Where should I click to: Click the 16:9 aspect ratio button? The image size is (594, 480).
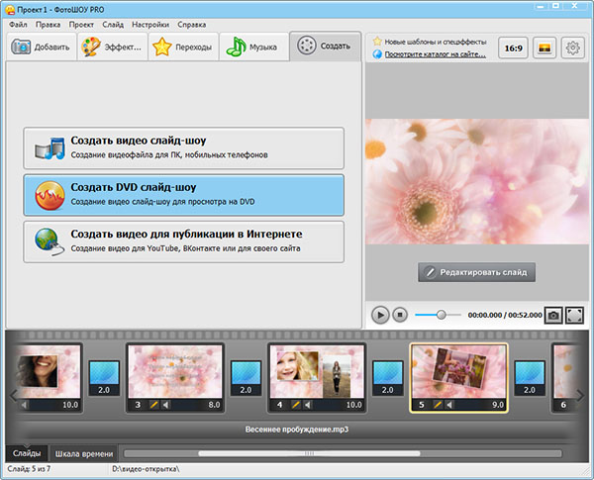tap(512, 48)
